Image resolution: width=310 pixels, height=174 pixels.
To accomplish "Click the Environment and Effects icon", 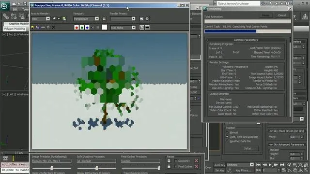I will pos(147,19).
